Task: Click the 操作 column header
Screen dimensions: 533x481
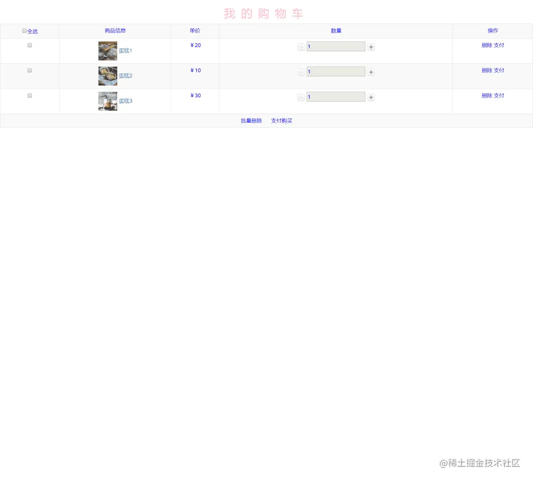Action: tap(493, 31)
